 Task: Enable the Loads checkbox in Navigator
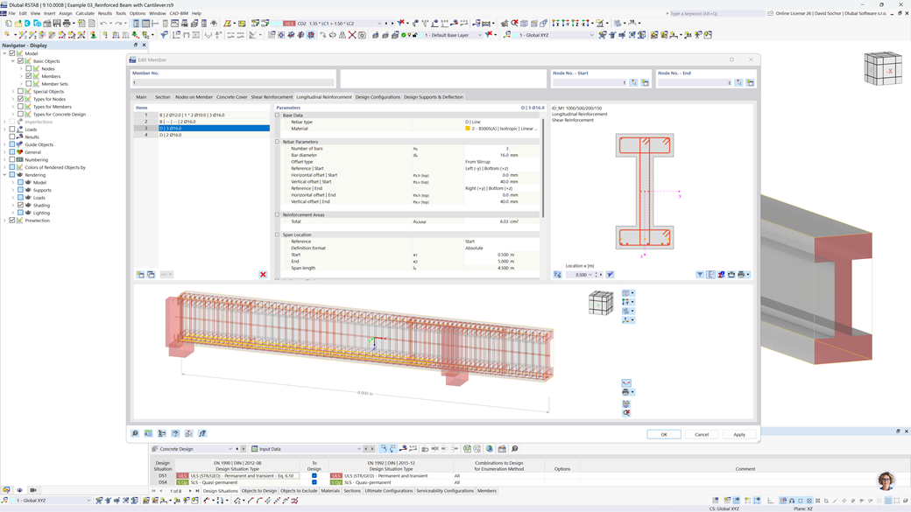tap(12, 130)
